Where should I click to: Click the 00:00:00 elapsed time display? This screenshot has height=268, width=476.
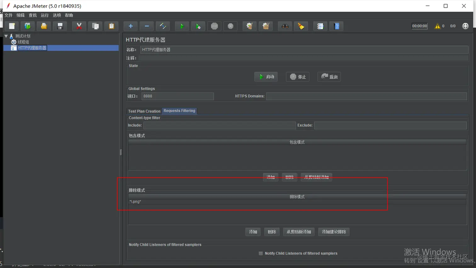[420, 26]
